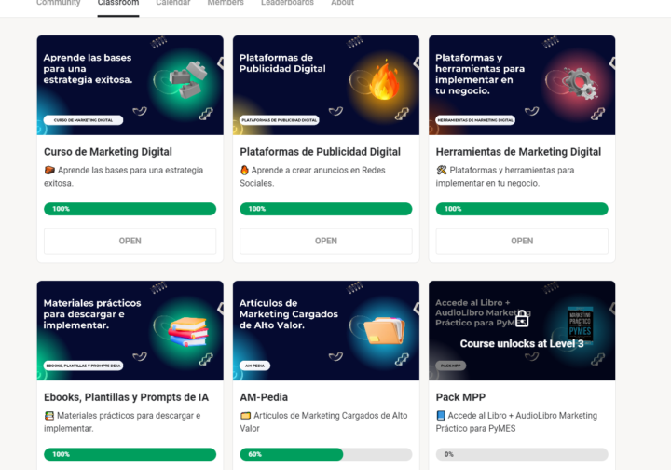Open the Calendar tab

click(173, 4)
